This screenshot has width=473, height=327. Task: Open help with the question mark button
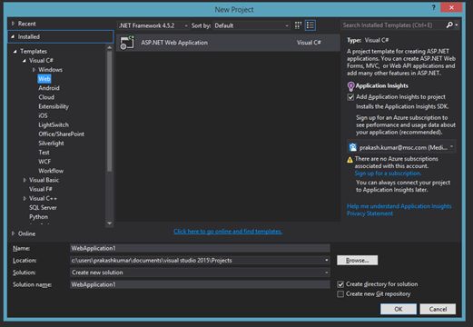[433, 8]
